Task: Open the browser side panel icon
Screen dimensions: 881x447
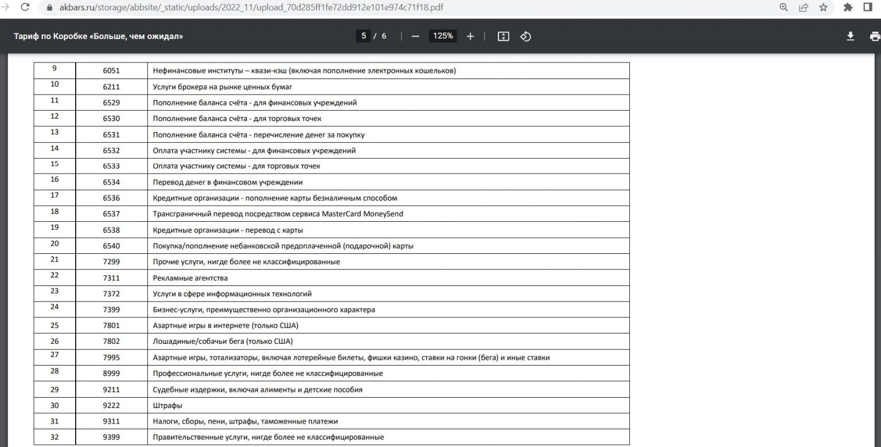Action: pyautogui.click(x=868, y=7)
